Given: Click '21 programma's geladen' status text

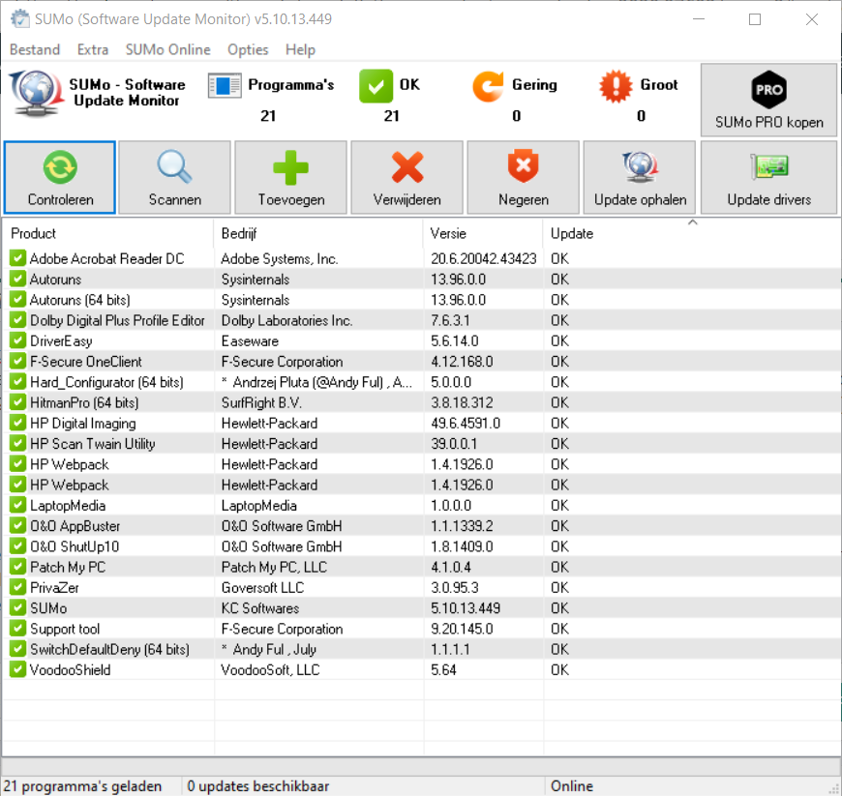Looking at the screenshot, I should [x=82, y=786].
